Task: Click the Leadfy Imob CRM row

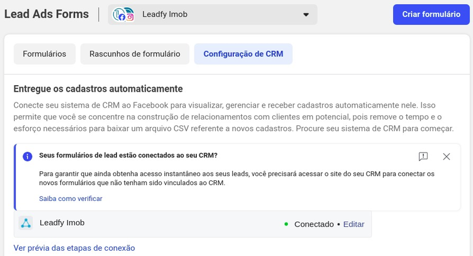Action: [193, 224]
